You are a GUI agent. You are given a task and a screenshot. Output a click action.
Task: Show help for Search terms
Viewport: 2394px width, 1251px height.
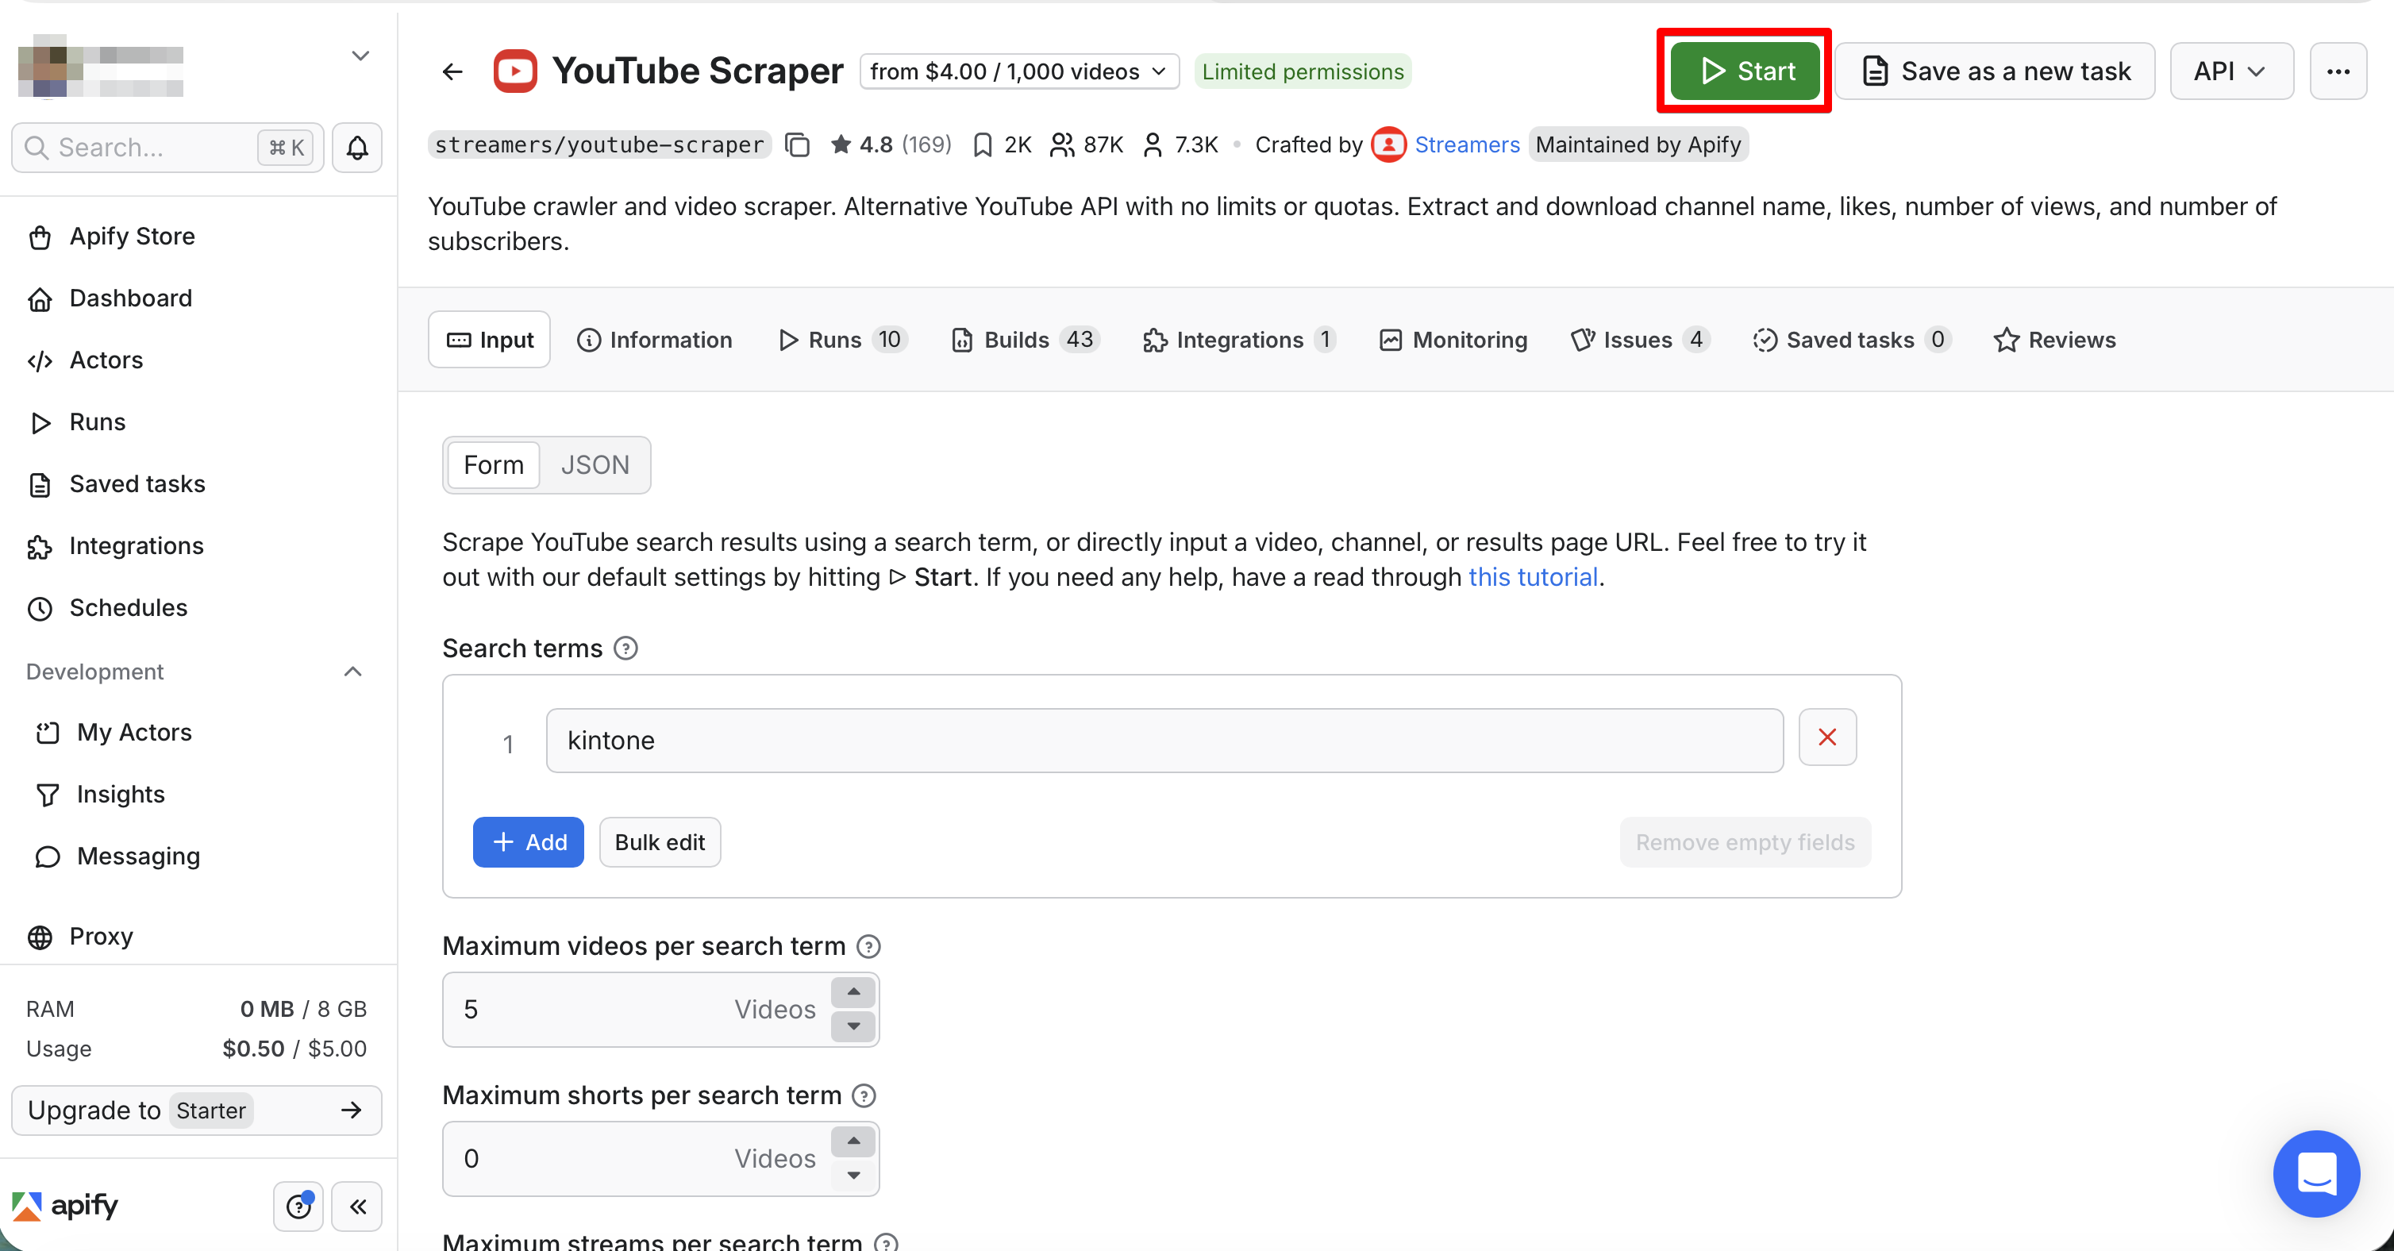pyautogui.click(x=626, y=649)
